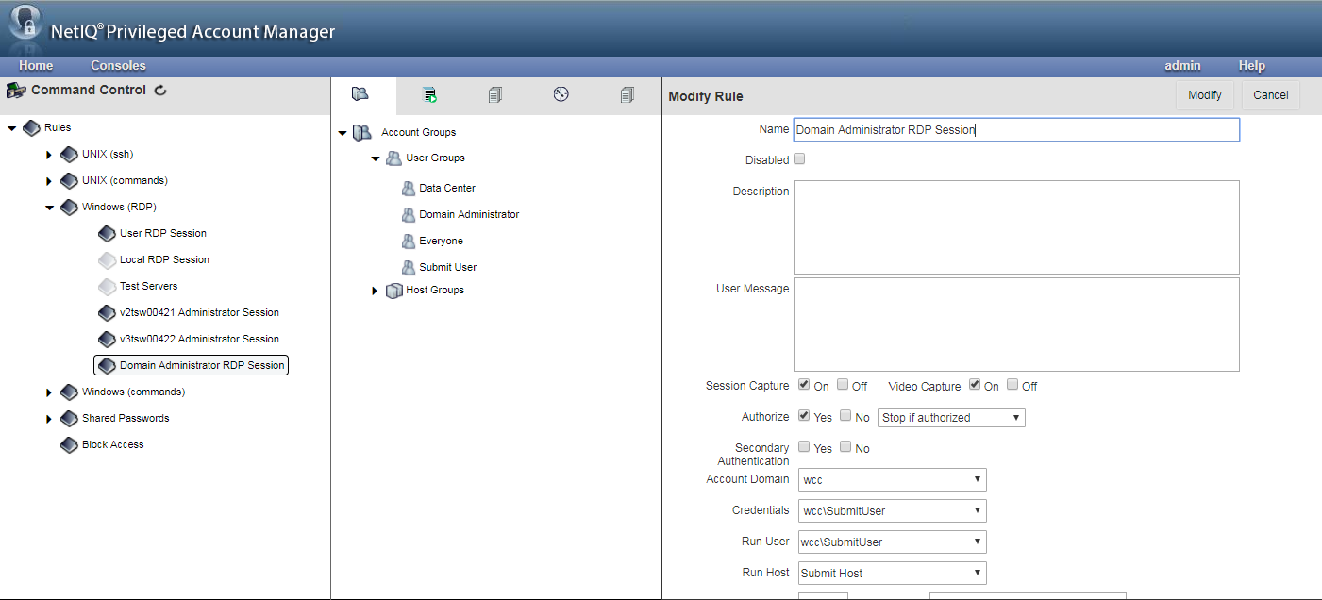Click the Windows (commands) category icon
Image resolution: width=1322 pixels, height=600 pixels.
(69, 392)
